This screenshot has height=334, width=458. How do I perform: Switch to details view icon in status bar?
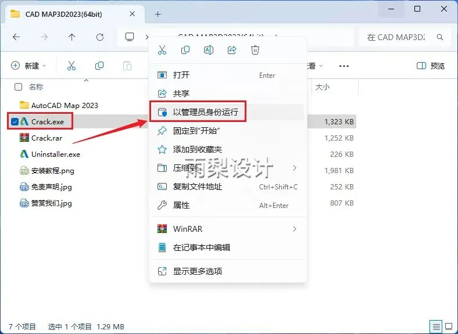(436, 326)
